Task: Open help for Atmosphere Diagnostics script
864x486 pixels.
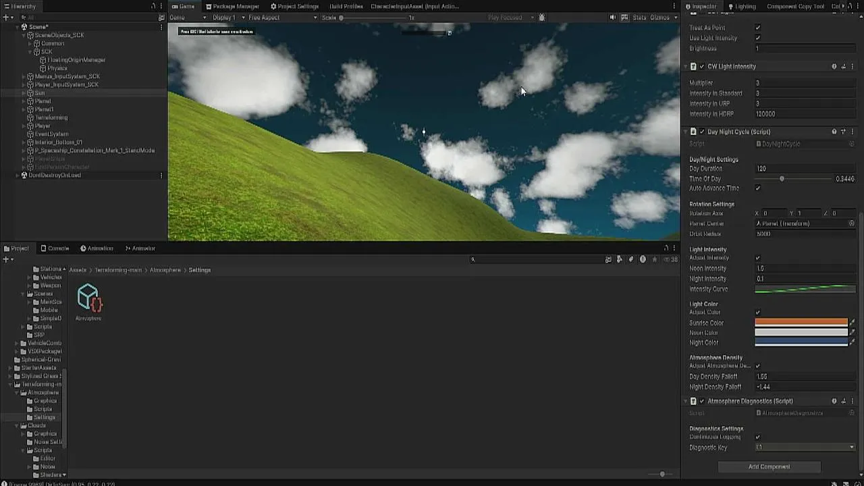Action: click(834, 401)
